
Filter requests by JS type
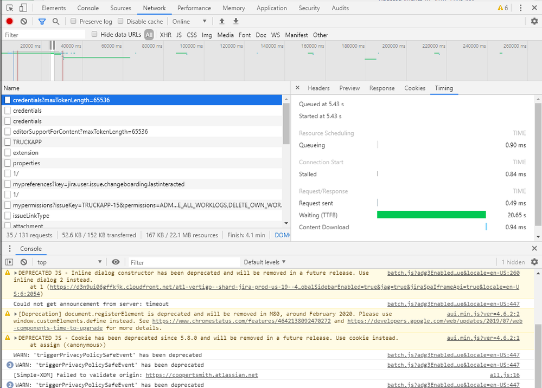178,35
